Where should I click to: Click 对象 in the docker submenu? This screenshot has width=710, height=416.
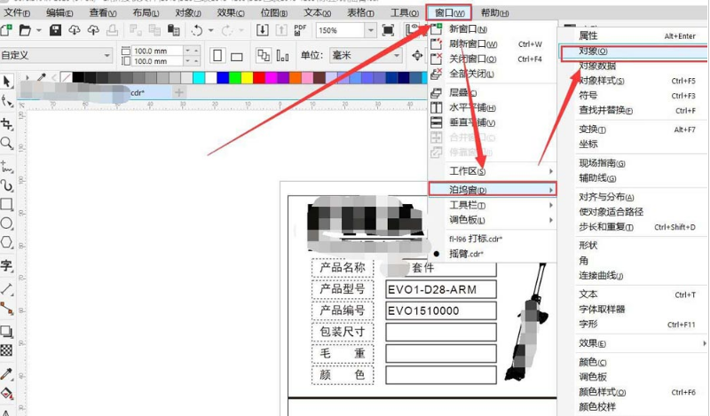point(594,51)
